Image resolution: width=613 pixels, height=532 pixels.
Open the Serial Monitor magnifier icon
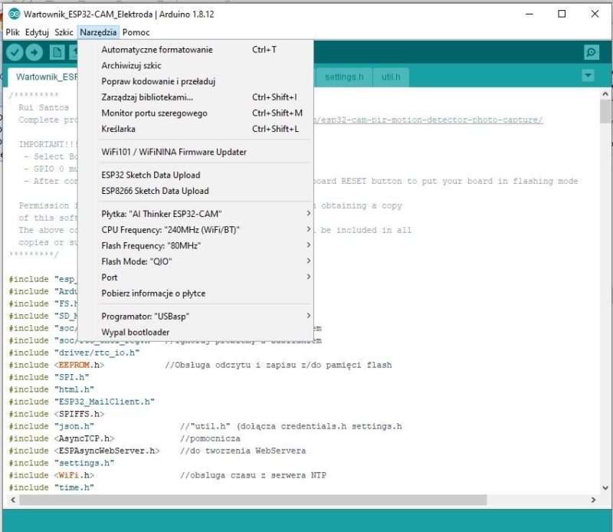pos(591,52)
